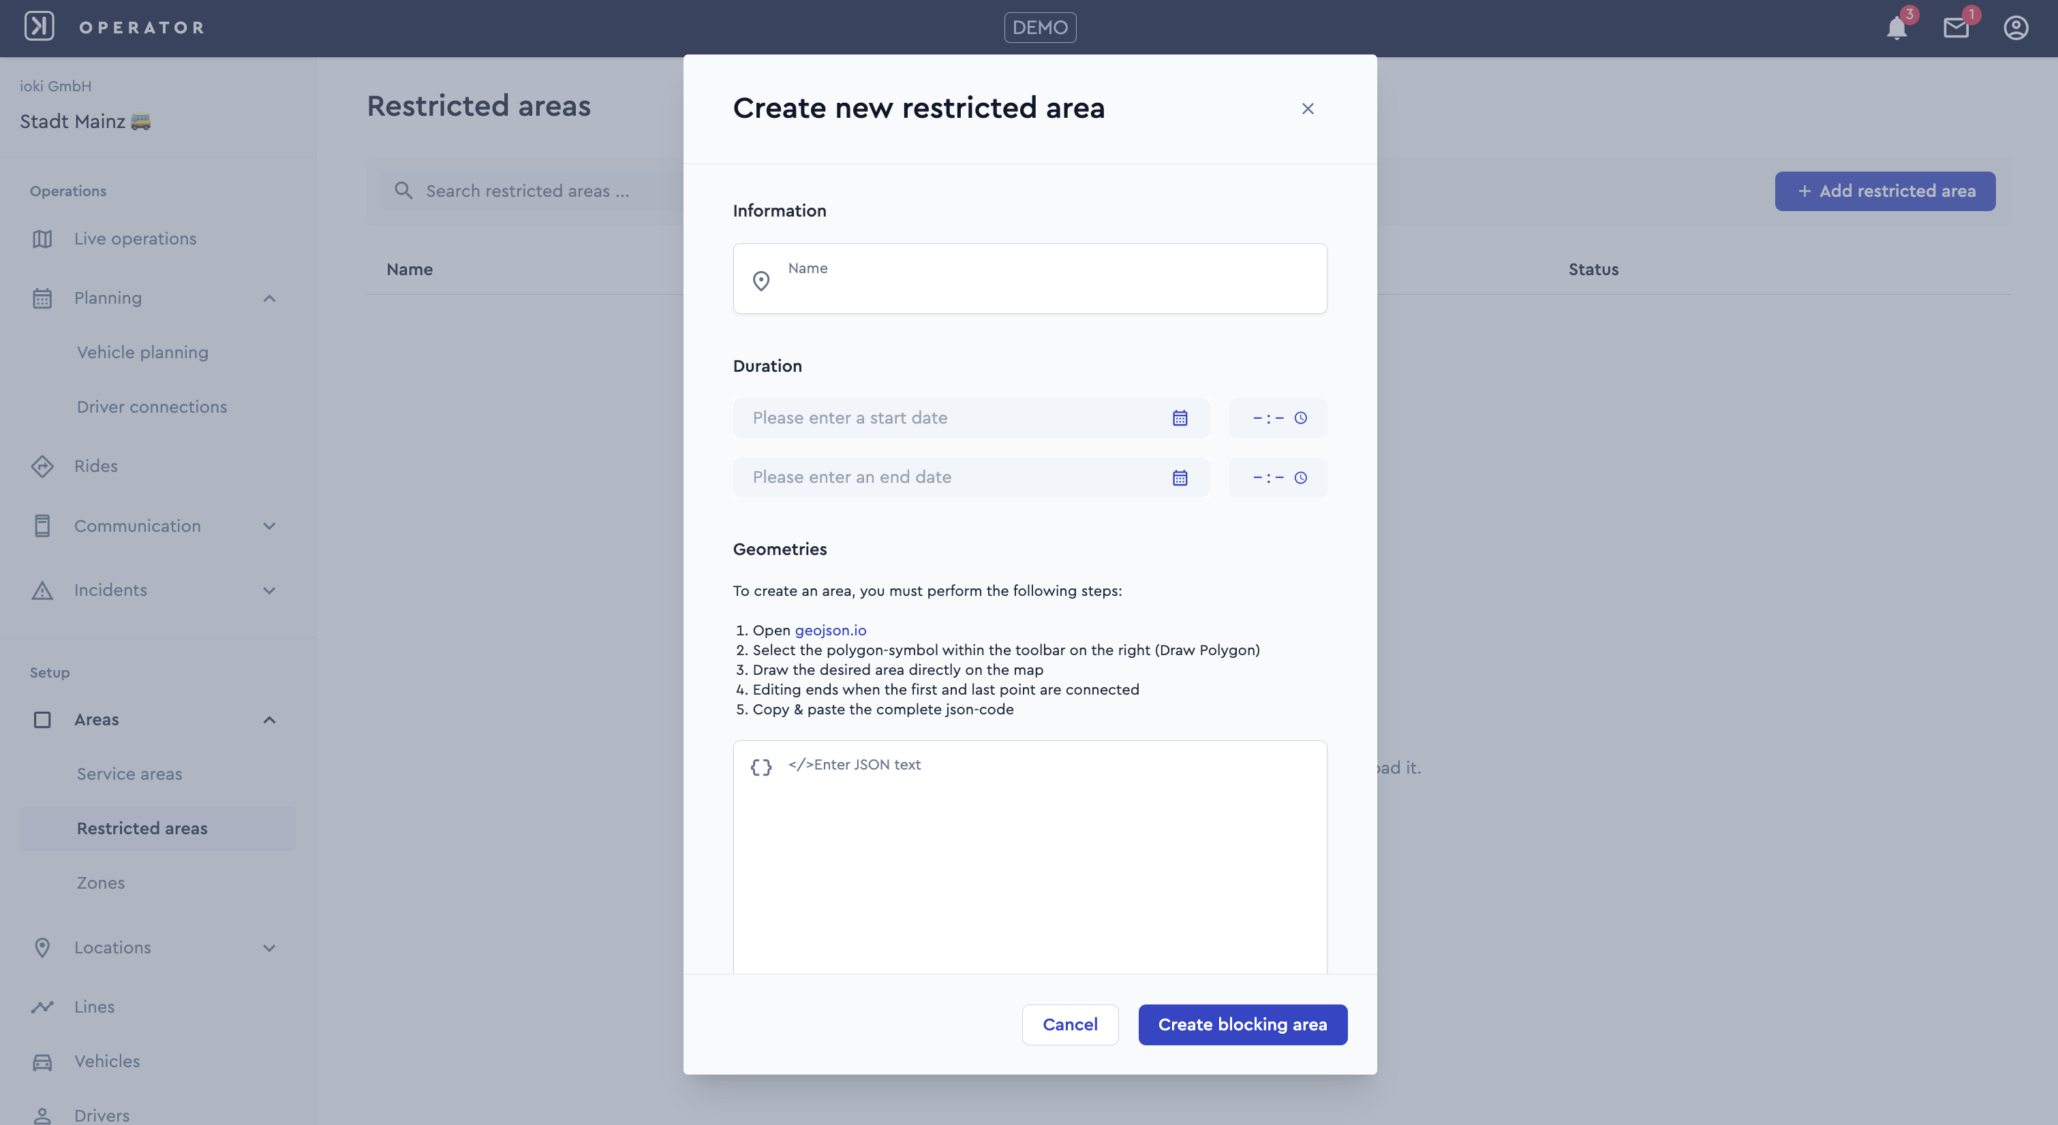Click the start time clock icon
Screen dimensions: 2058x1125
[1301, 418]
